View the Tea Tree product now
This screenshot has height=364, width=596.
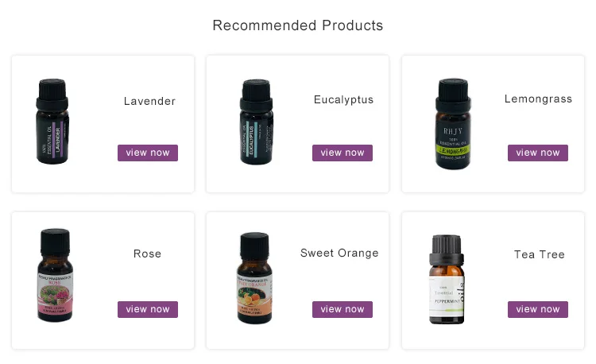coord(537,309)
